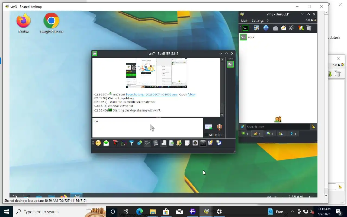Toggle the ABC spell check button

147,143
